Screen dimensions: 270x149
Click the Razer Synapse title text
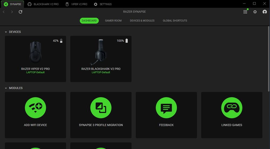coord(134,12)
